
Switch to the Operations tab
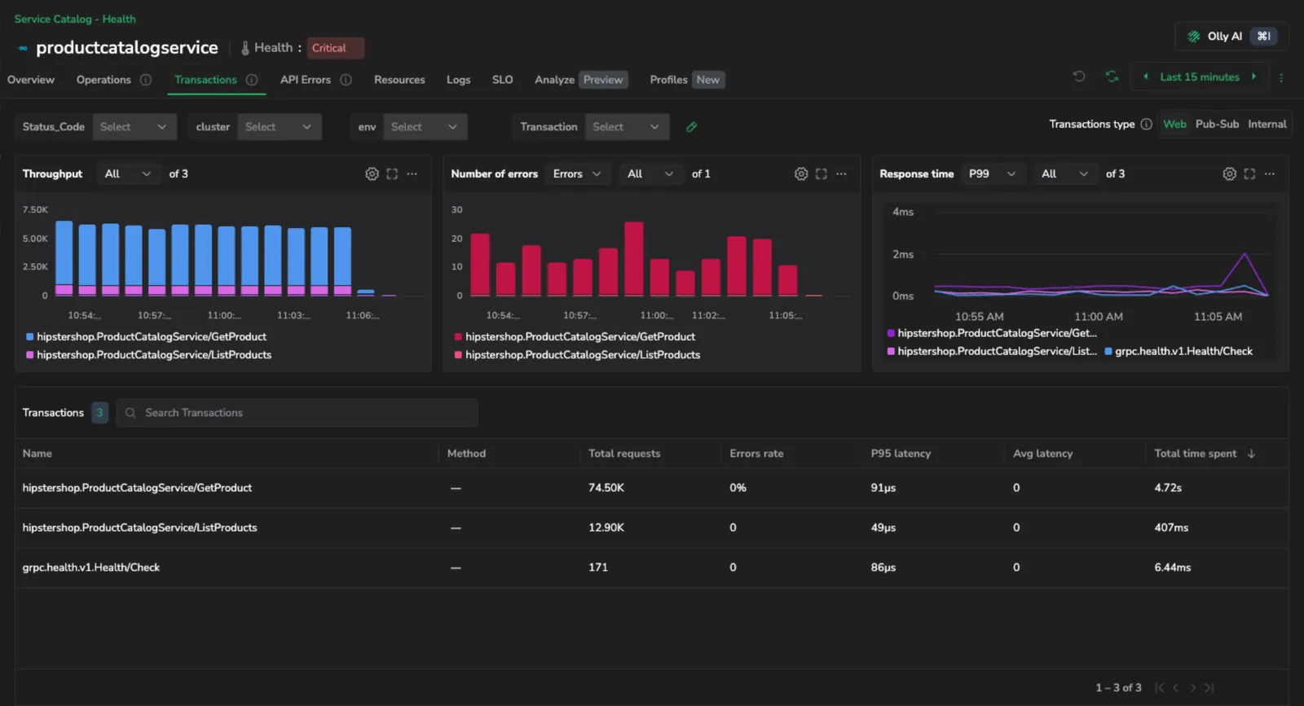tap(104, 80)
